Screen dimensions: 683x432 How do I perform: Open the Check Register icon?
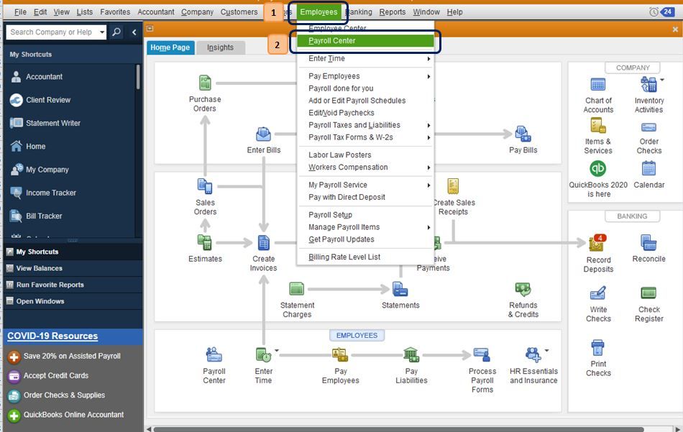coord(648,293)
